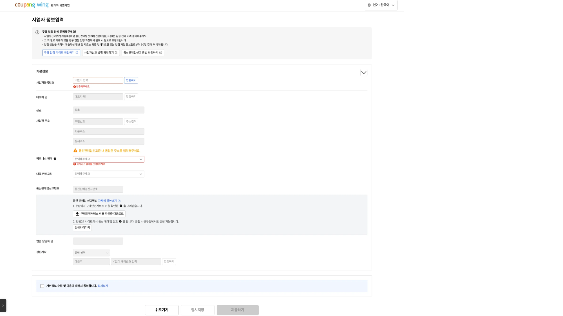Click the 뒤로가기 button
This screenshot has width=563, height=316.
coord(162,310)
